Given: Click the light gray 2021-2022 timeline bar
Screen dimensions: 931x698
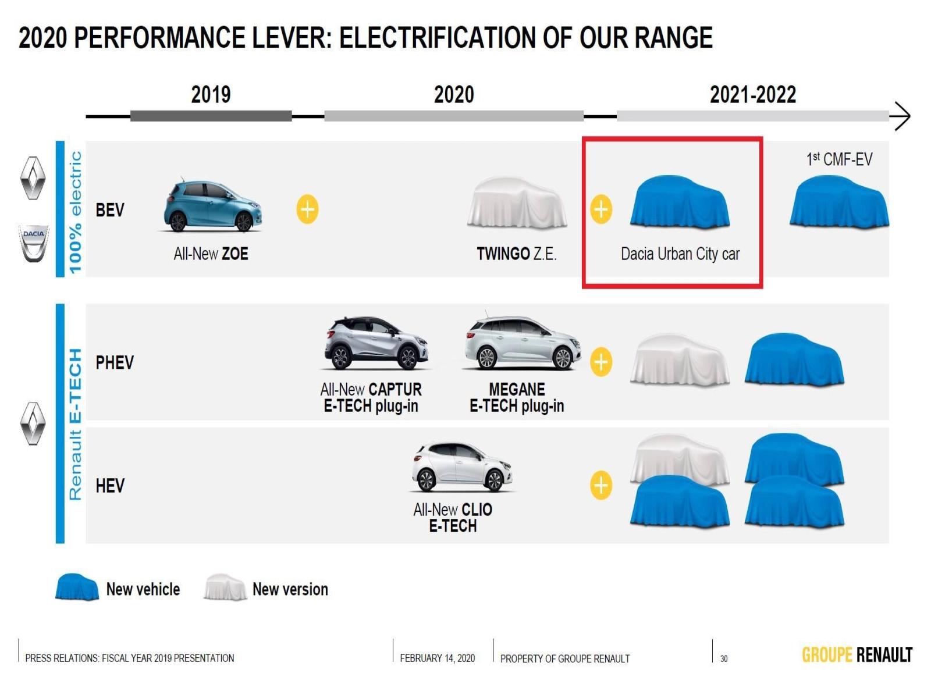Looking at the screenshot, I should [752, 116].
